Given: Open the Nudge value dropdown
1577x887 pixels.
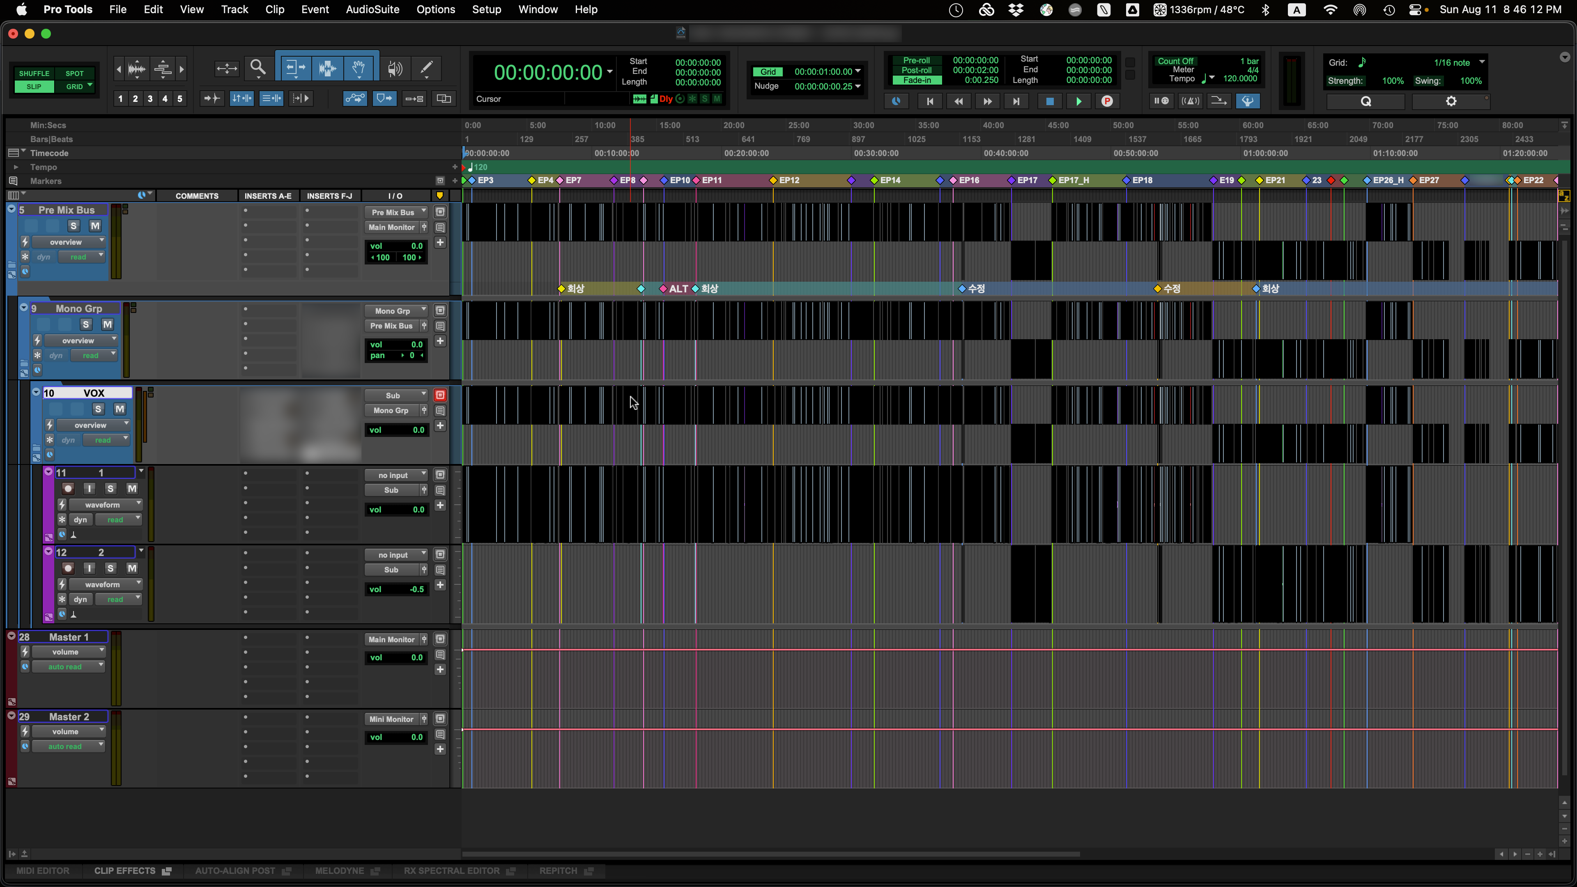Looking at the screenshot, I should point(857,86).
